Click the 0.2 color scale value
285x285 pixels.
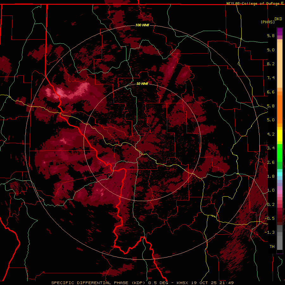[x=271, y=205]
